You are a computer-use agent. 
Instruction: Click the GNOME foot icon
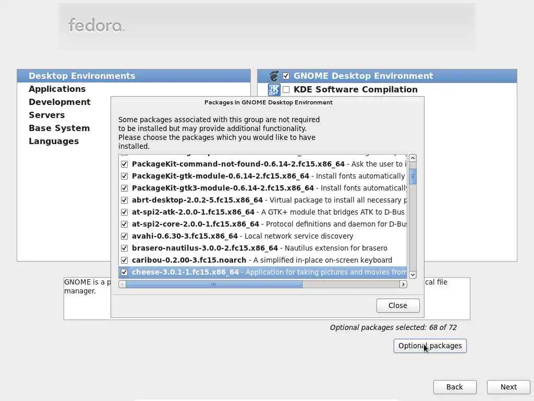[274, 76]
